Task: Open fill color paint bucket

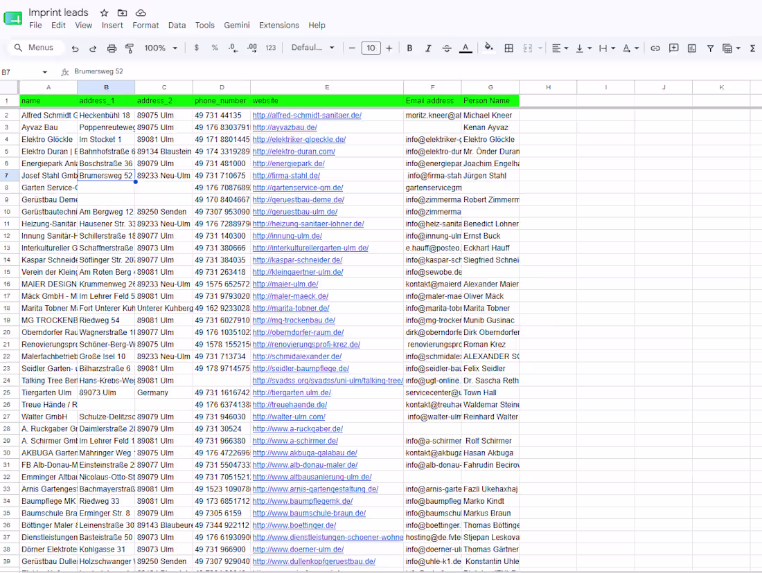Action: 489,47
